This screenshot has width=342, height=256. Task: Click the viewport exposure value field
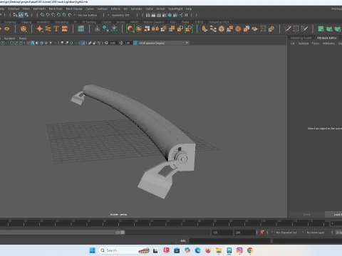click(x=113, y=43)
